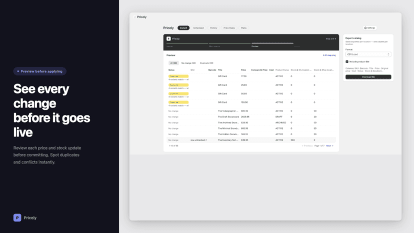Switch to the Scheduled tab
This screenshot has width=414, height=233.
(198, 27)
